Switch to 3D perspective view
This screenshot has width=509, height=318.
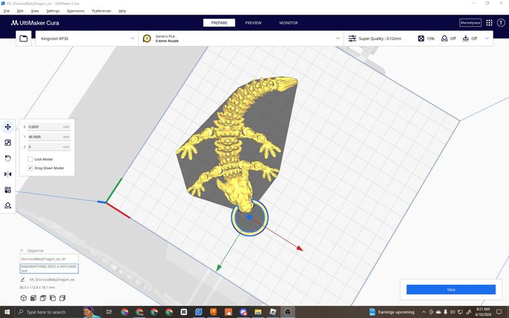tap(24, 298)
